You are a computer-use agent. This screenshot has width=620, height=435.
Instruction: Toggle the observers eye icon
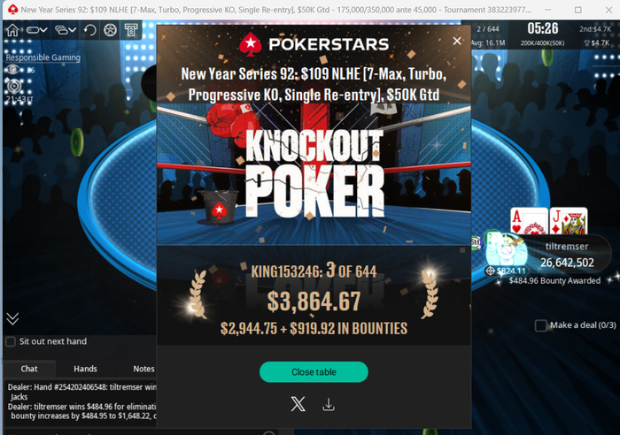pos(12,70)
